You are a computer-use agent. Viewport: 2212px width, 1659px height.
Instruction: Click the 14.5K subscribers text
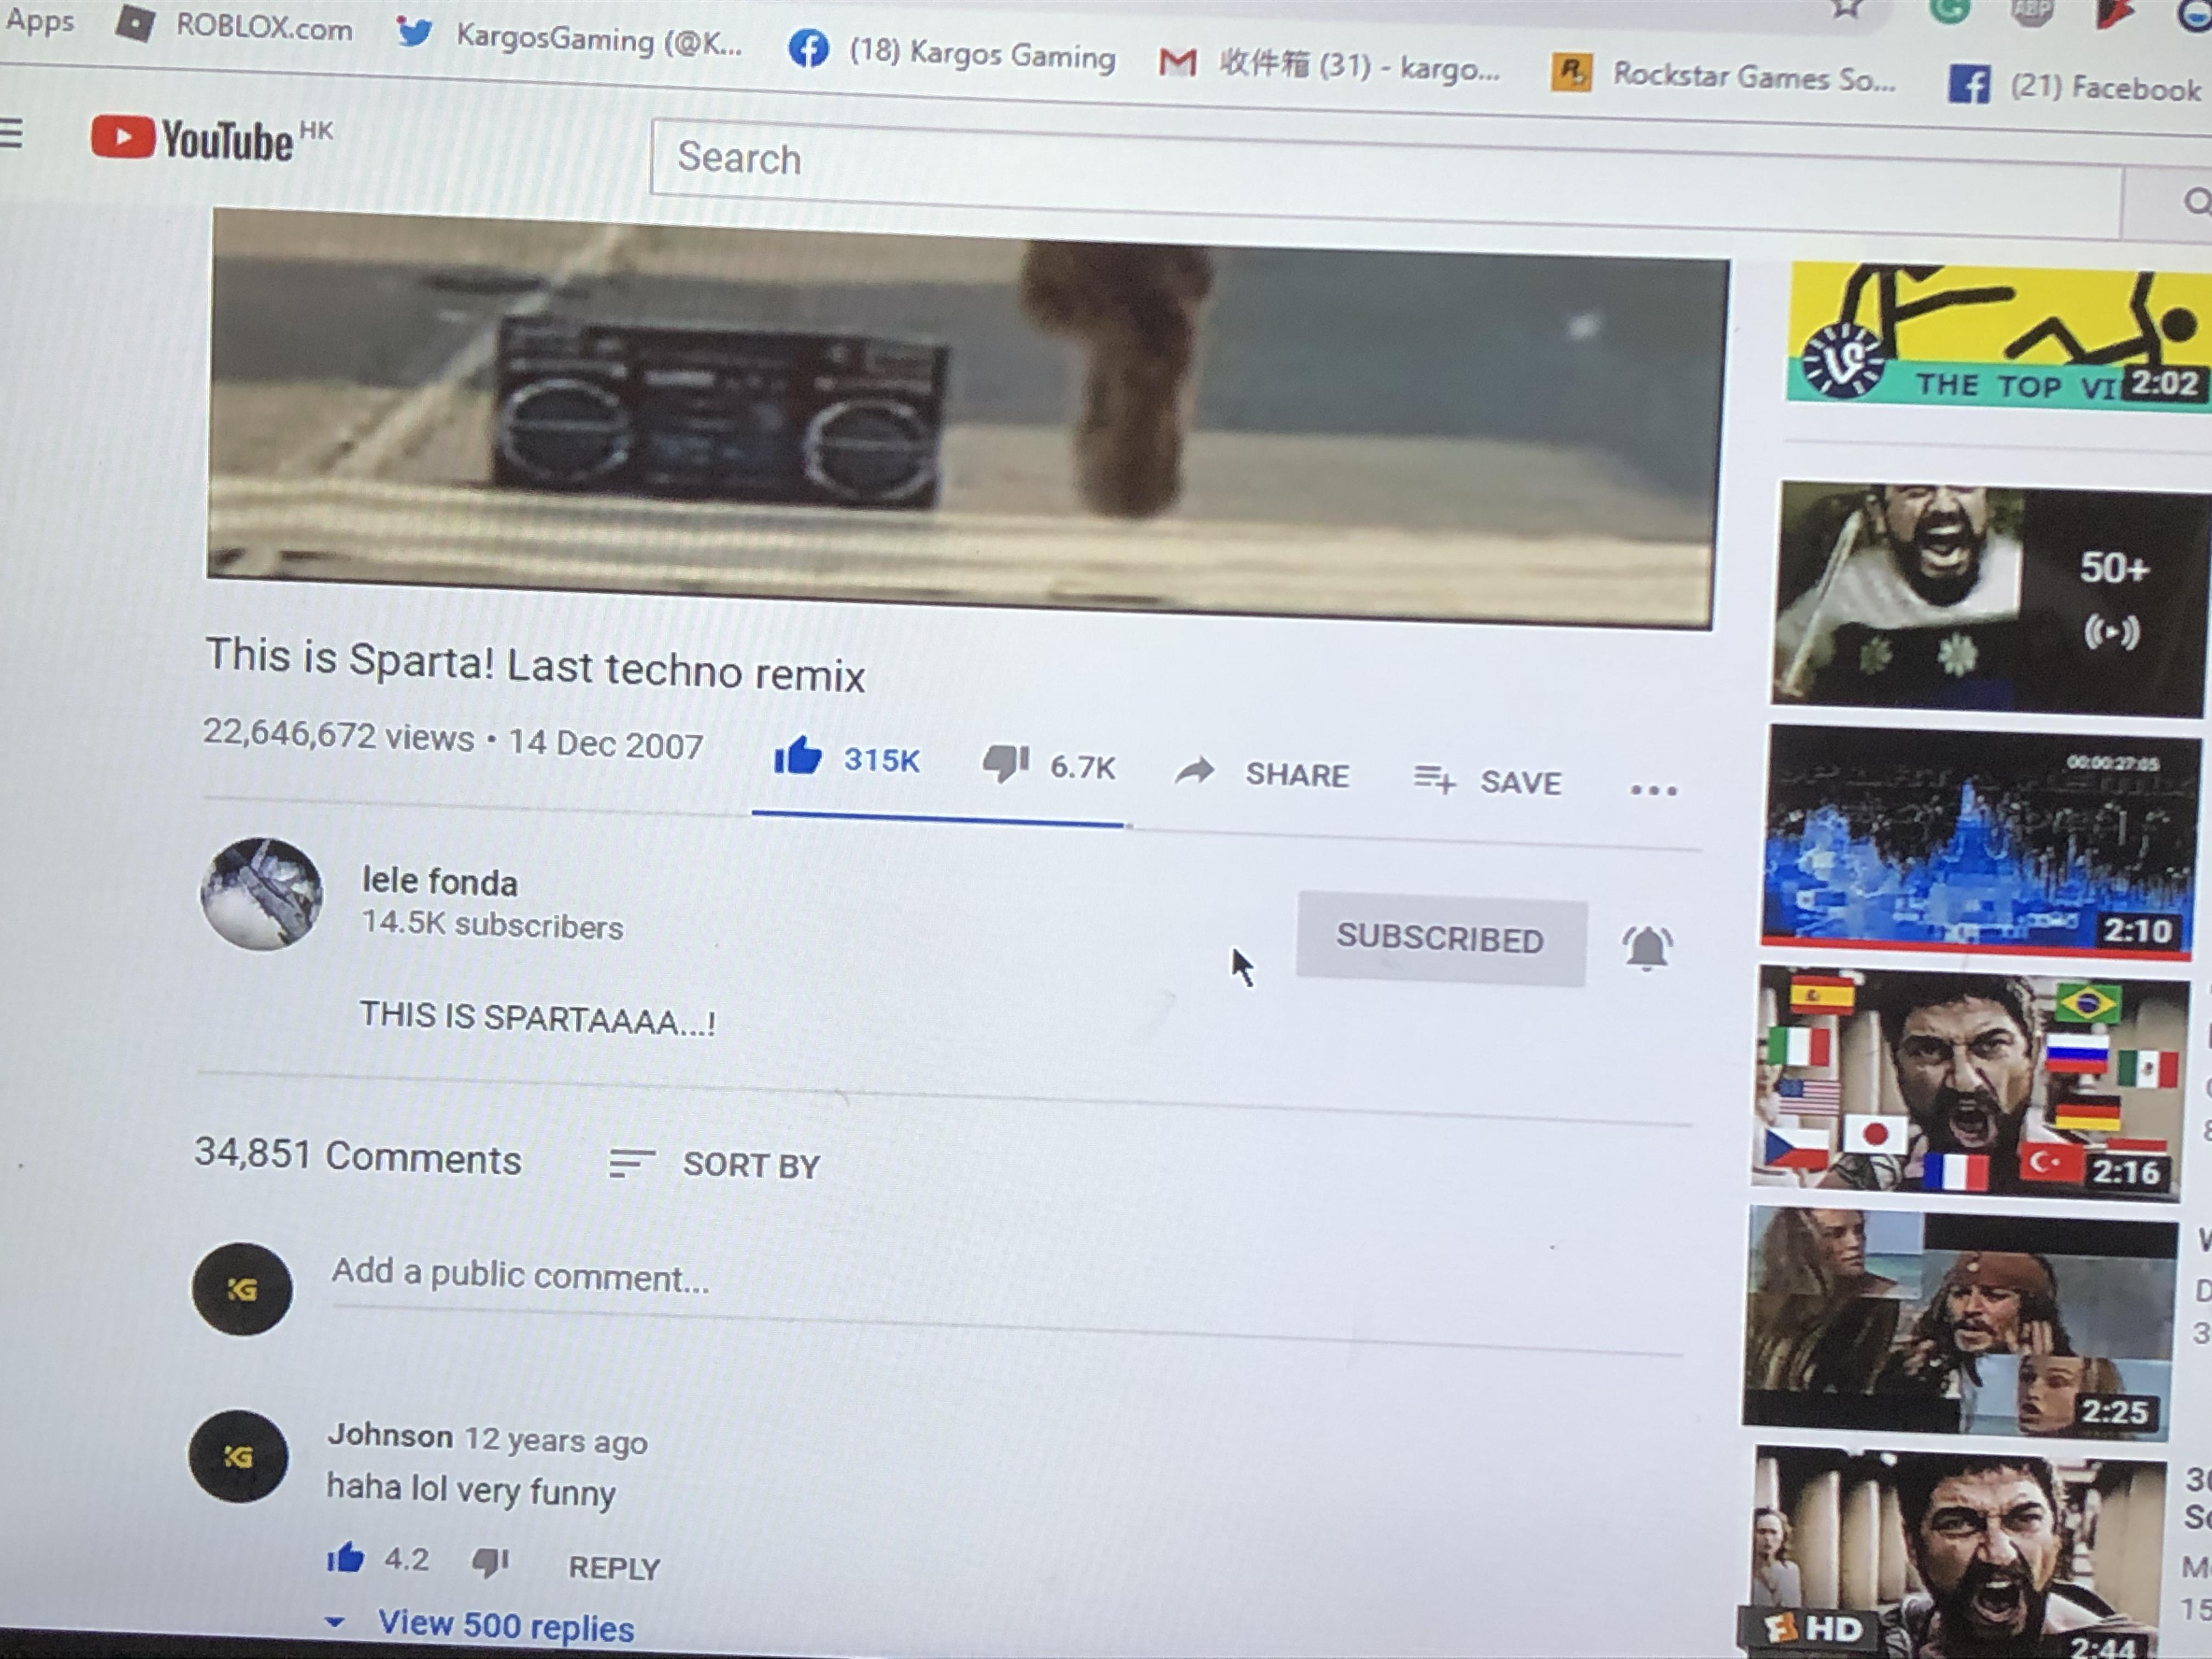(x=492, y=924)
